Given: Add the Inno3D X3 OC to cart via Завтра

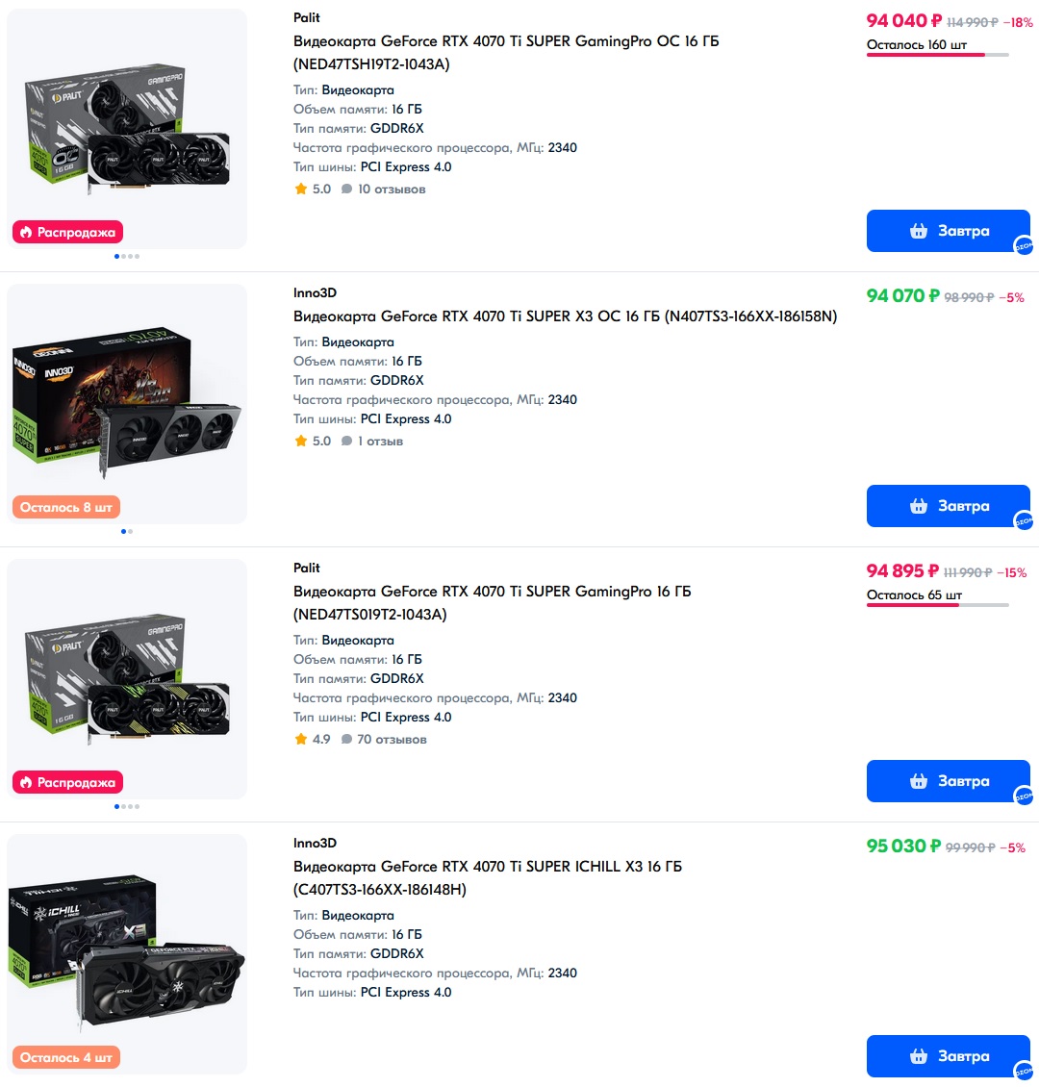Looking at the screenshot, I should tap(949, 506).
